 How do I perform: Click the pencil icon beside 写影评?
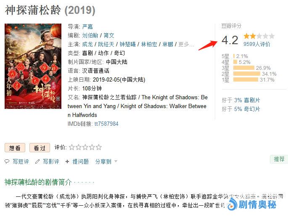click(x=37, y=161)
